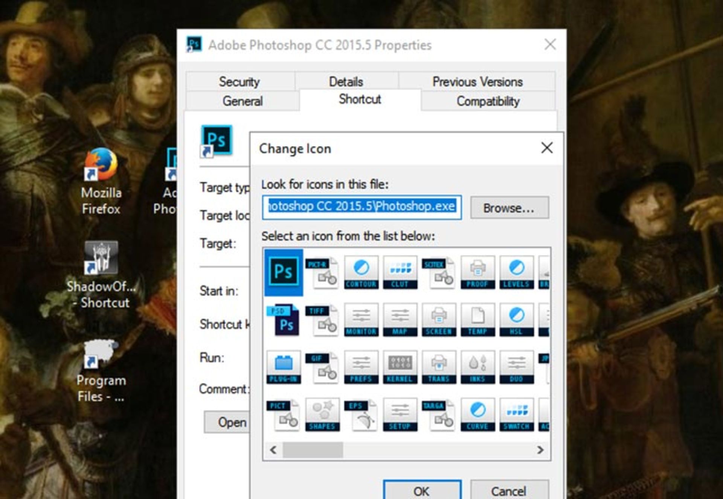This screenshot has height=499, width=723.
Task: Click the icon file path field
Action: pyautogui.click(x=362, y=207)
